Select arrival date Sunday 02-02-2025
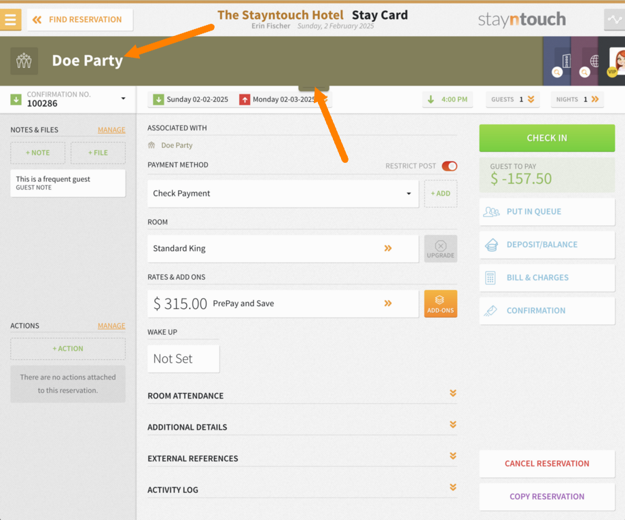This screenshot has height=520, width=625. click(191, 99)
